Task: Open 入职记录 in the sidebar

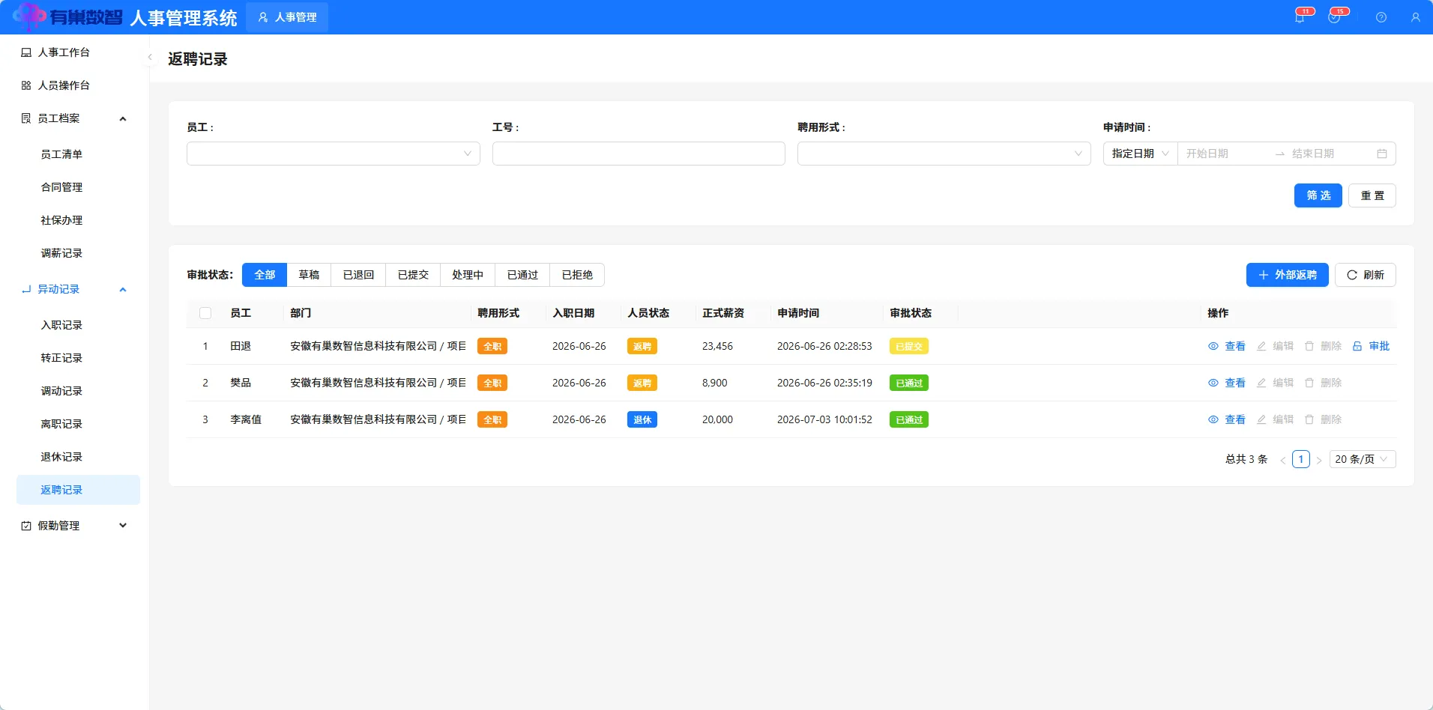Action: pyautogui.click(x=61, y=325)
